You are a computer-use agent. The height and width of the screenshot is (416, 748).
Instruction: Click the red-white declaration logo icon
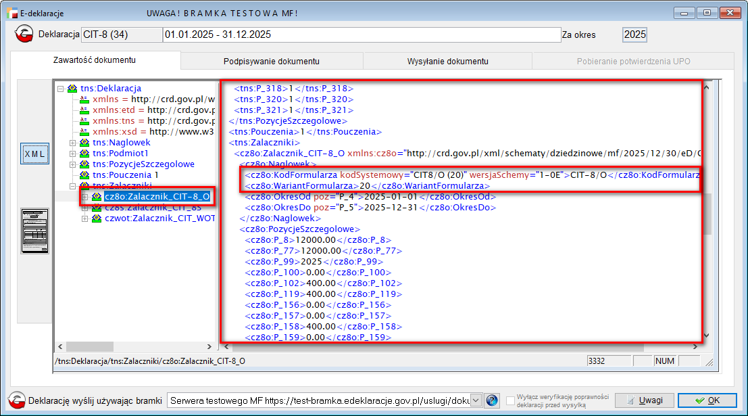25,34
